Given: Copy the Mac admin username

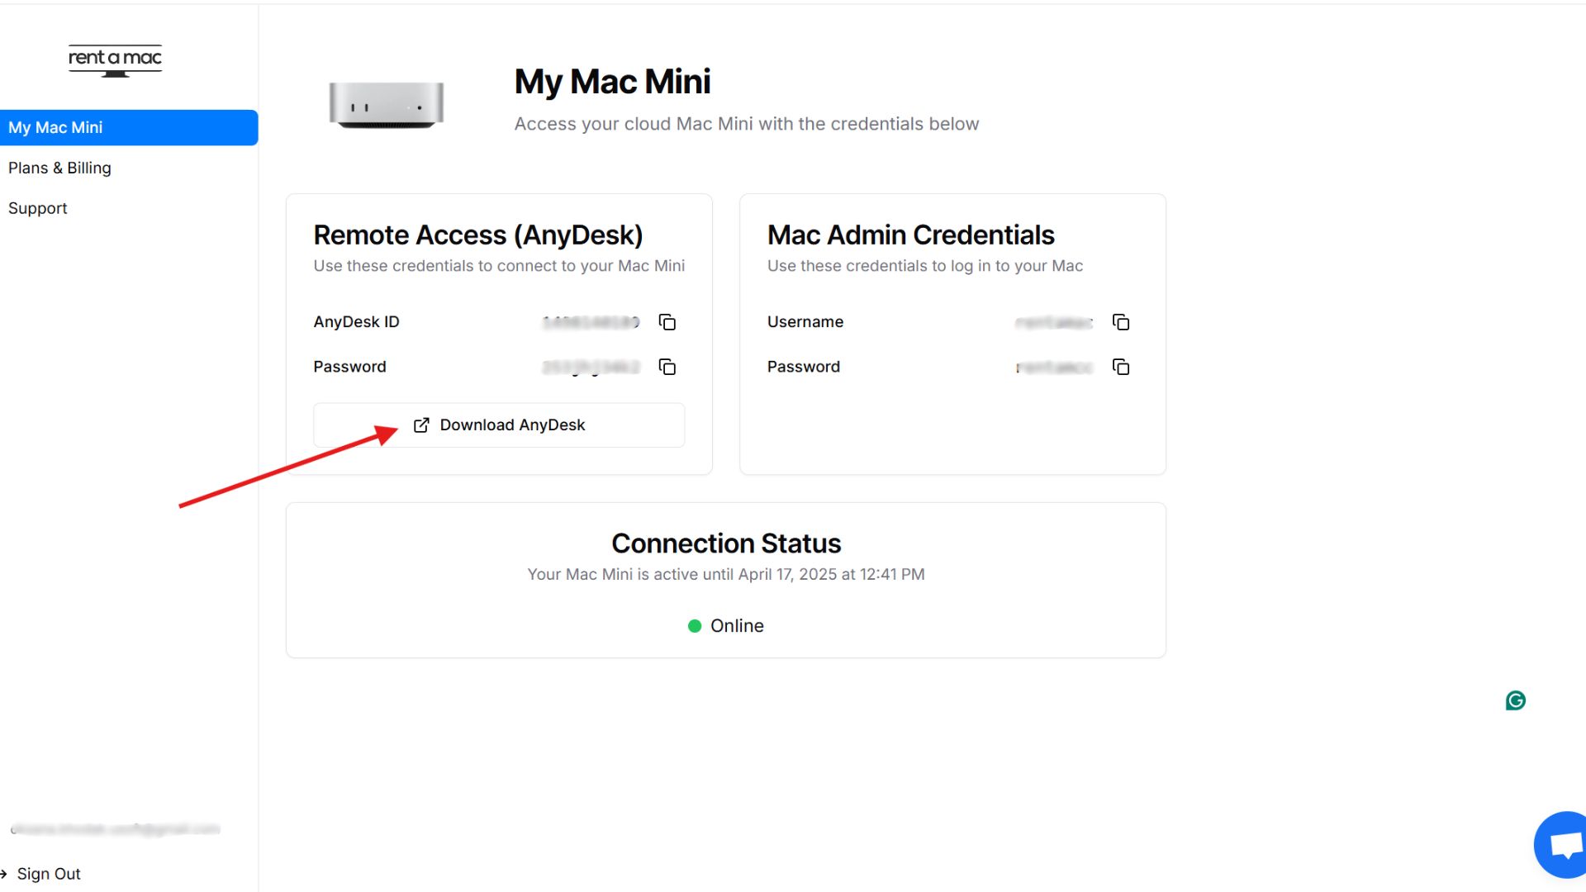Looking at the screenshot, I should point(1121,322).
